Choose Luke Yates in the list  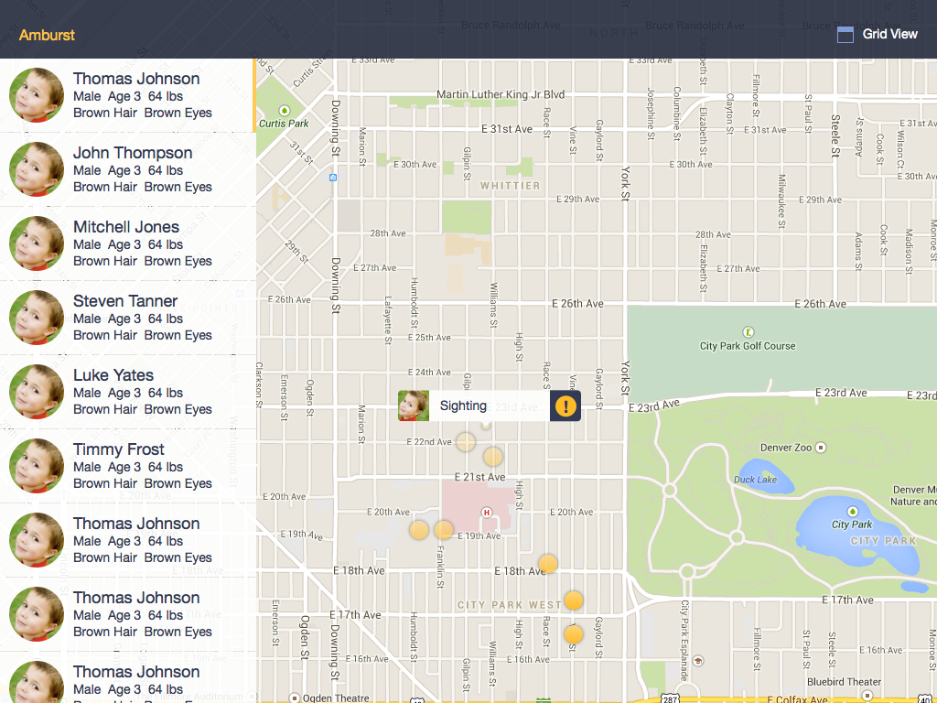click(x=128, y=392)
